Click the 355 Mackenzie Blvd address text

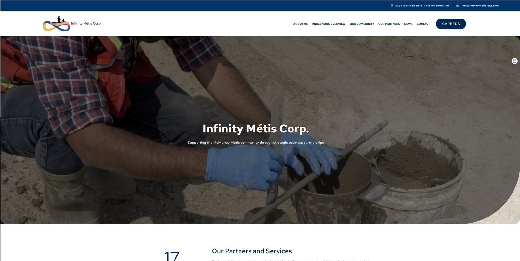point(422,6)
